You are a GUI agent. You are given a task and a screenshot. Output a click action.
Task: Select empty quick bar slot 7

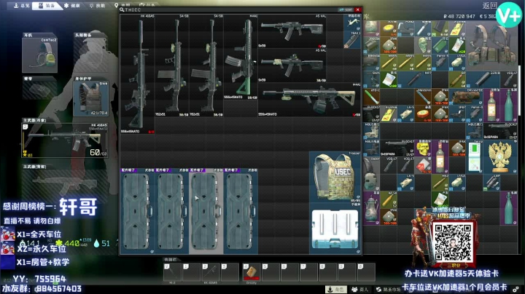click(x=308, y=272)
